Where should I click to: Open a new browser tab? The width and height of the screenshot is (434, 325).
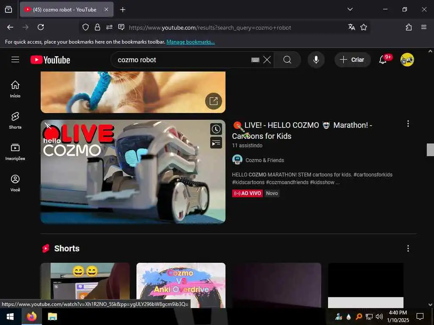coord(122,10)
